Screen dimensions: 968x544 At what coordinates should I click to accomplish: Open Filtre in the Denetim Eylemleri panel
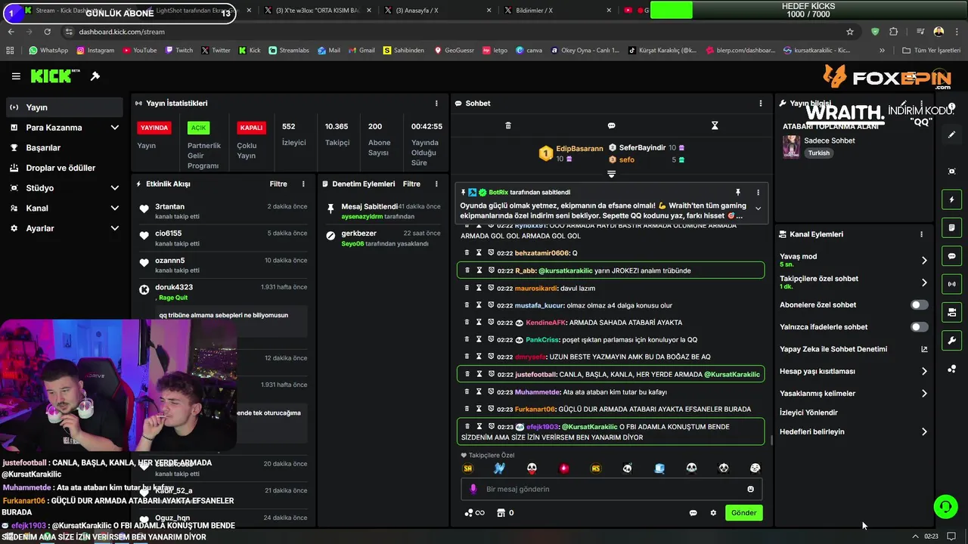point(411,184)
